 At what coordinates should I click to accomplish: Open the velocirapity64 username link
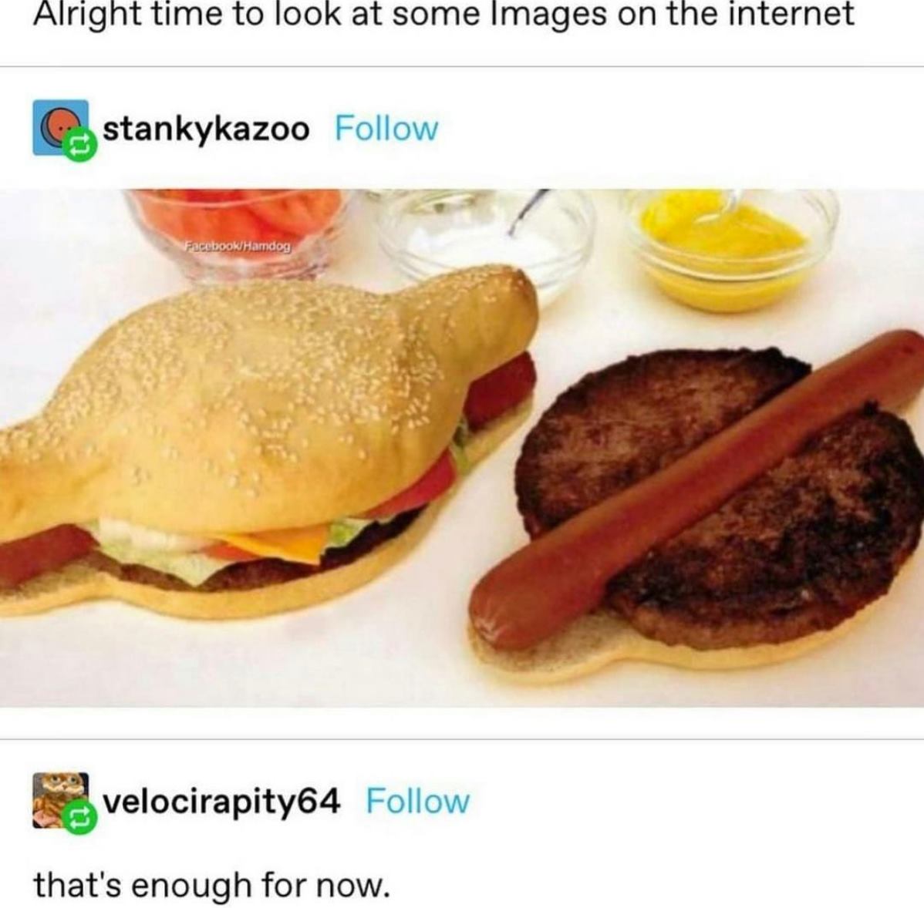[x=221, y=802]
